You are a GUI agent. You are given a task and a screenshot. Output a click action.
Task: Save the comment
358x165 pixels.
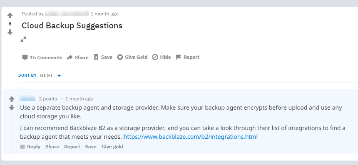[91, 147]
